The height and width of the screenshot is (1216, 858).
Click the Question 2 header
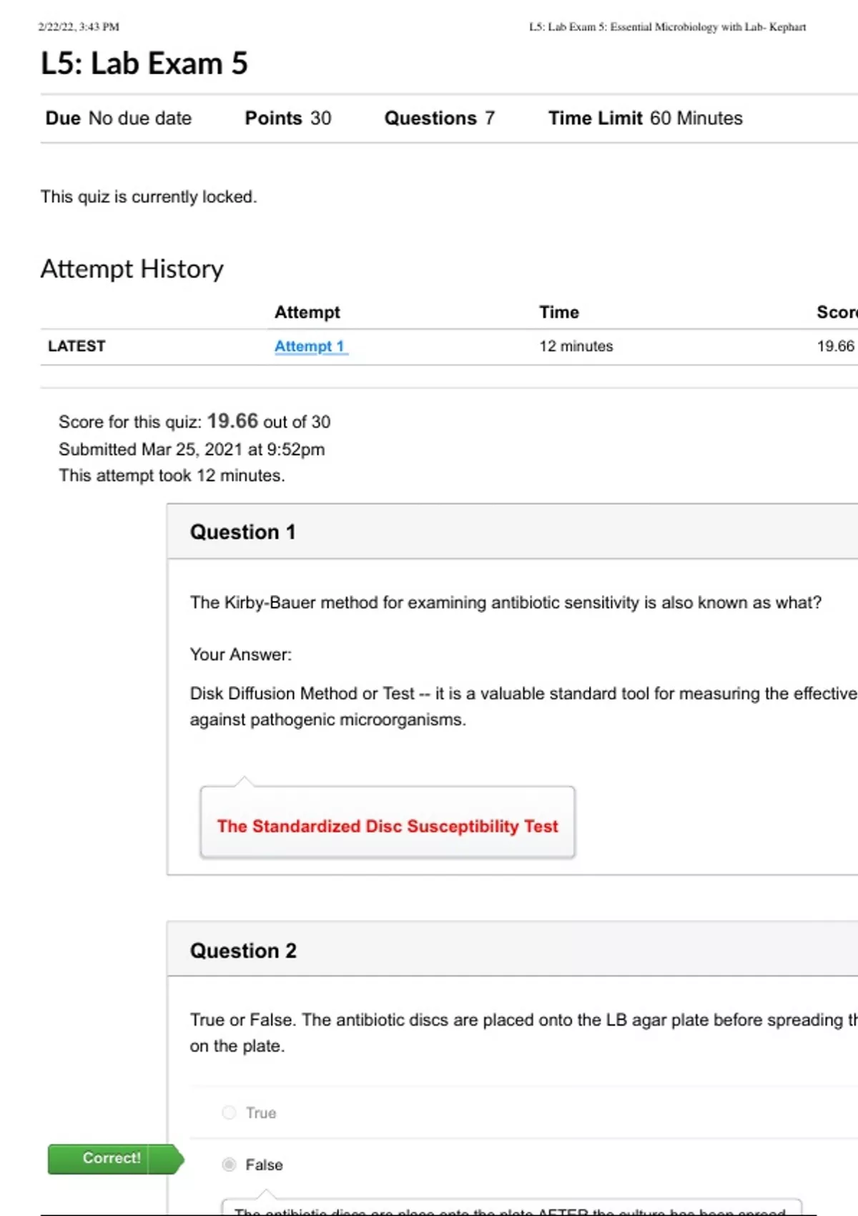click(x=243, y=951)
